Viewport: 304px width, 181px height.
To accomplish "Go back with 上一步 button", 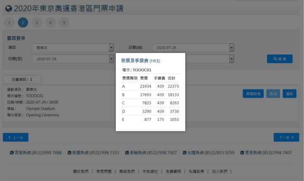I will point(16,137).
